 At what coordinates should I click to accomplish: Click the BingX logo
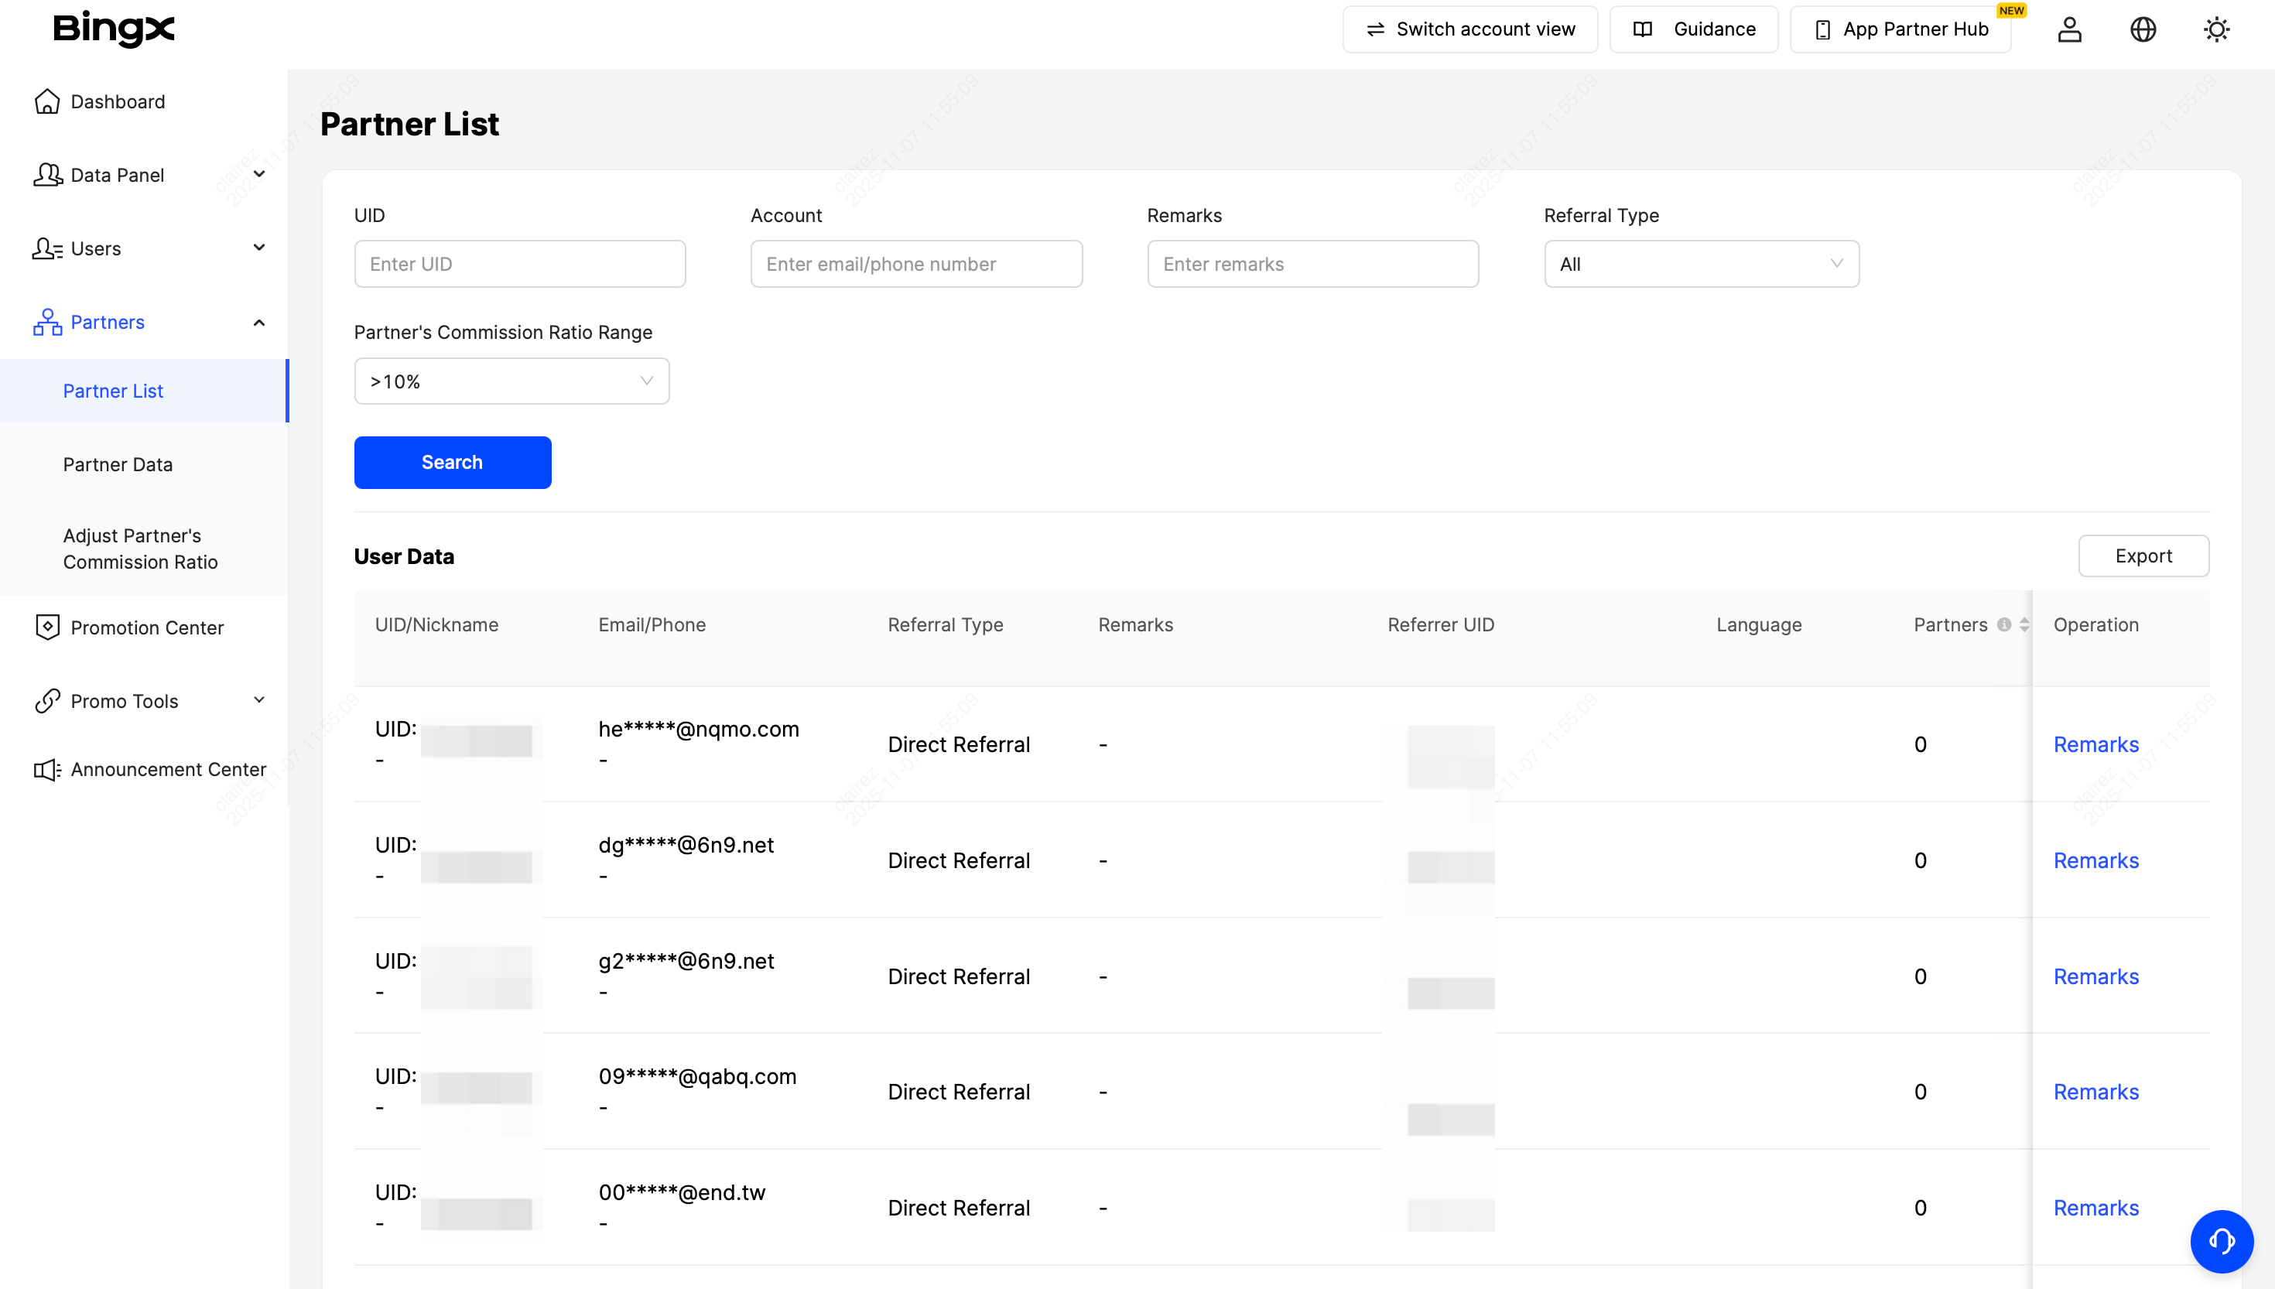click(113, 29)
